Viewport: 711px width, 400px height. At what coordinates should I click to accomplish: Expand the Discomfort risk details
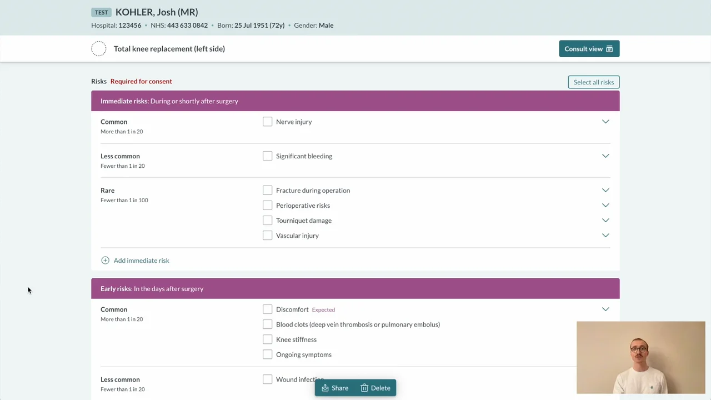click(605, 309)
